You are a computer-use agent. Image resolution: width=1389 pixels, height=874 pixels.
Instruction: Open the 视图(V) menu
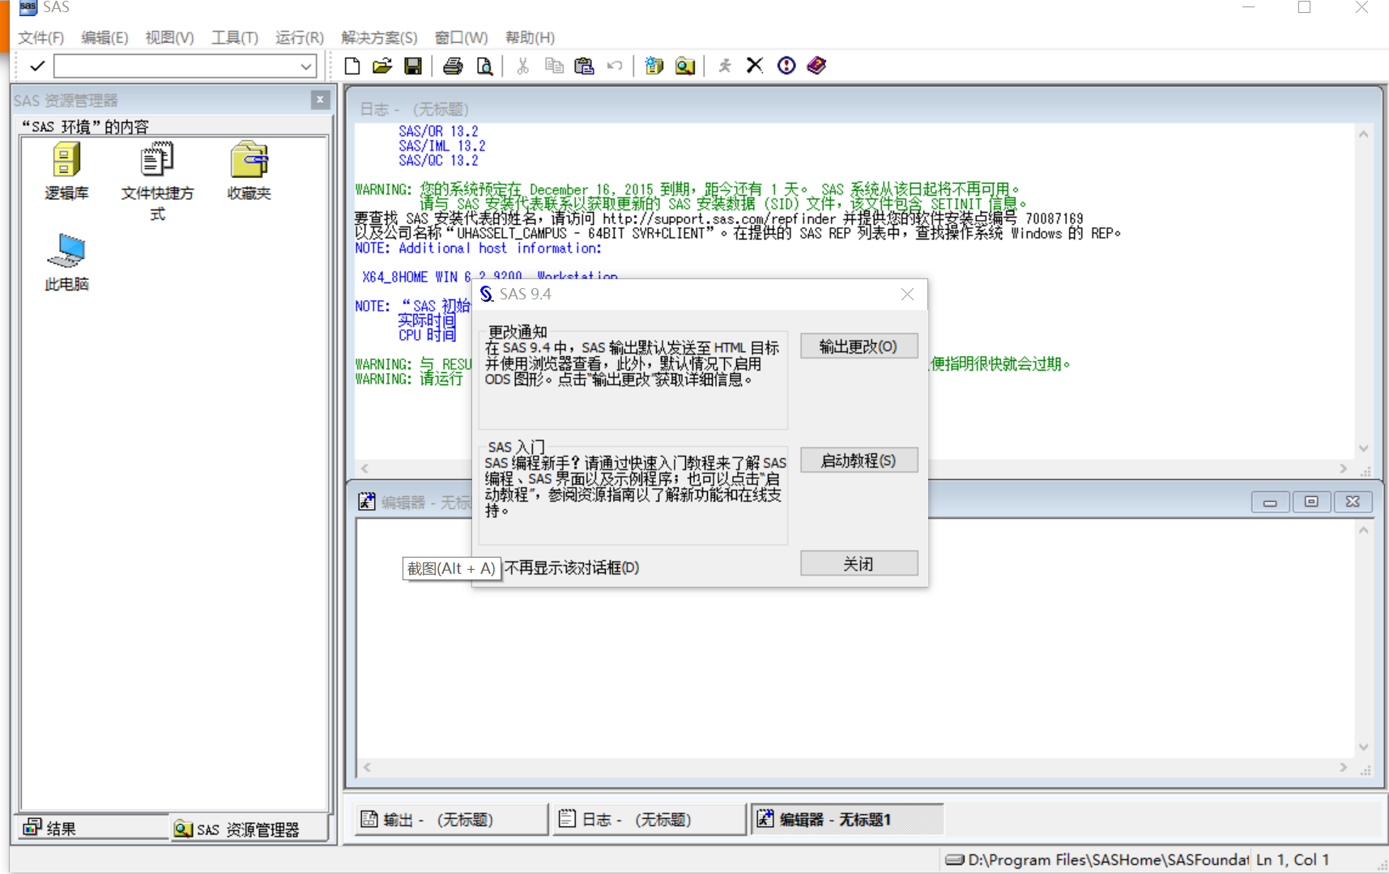click(x=169, y=37)
